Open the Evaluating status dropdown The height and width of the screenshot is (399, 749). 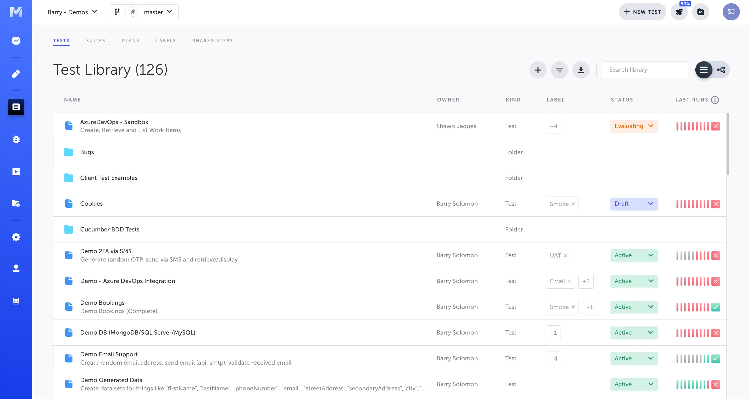pyautogui.click(x=634, y=126)
